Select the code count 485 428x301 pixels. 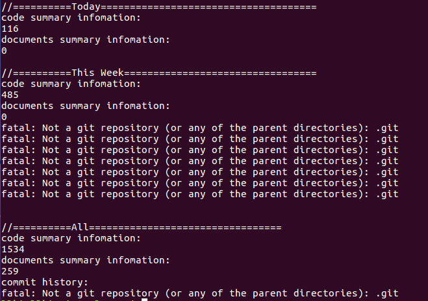tap(10, 95)
